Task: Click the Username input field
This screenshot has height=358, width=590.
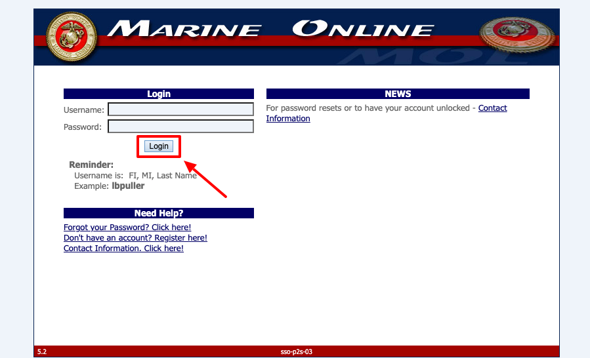Action: [x=180, y=109]
